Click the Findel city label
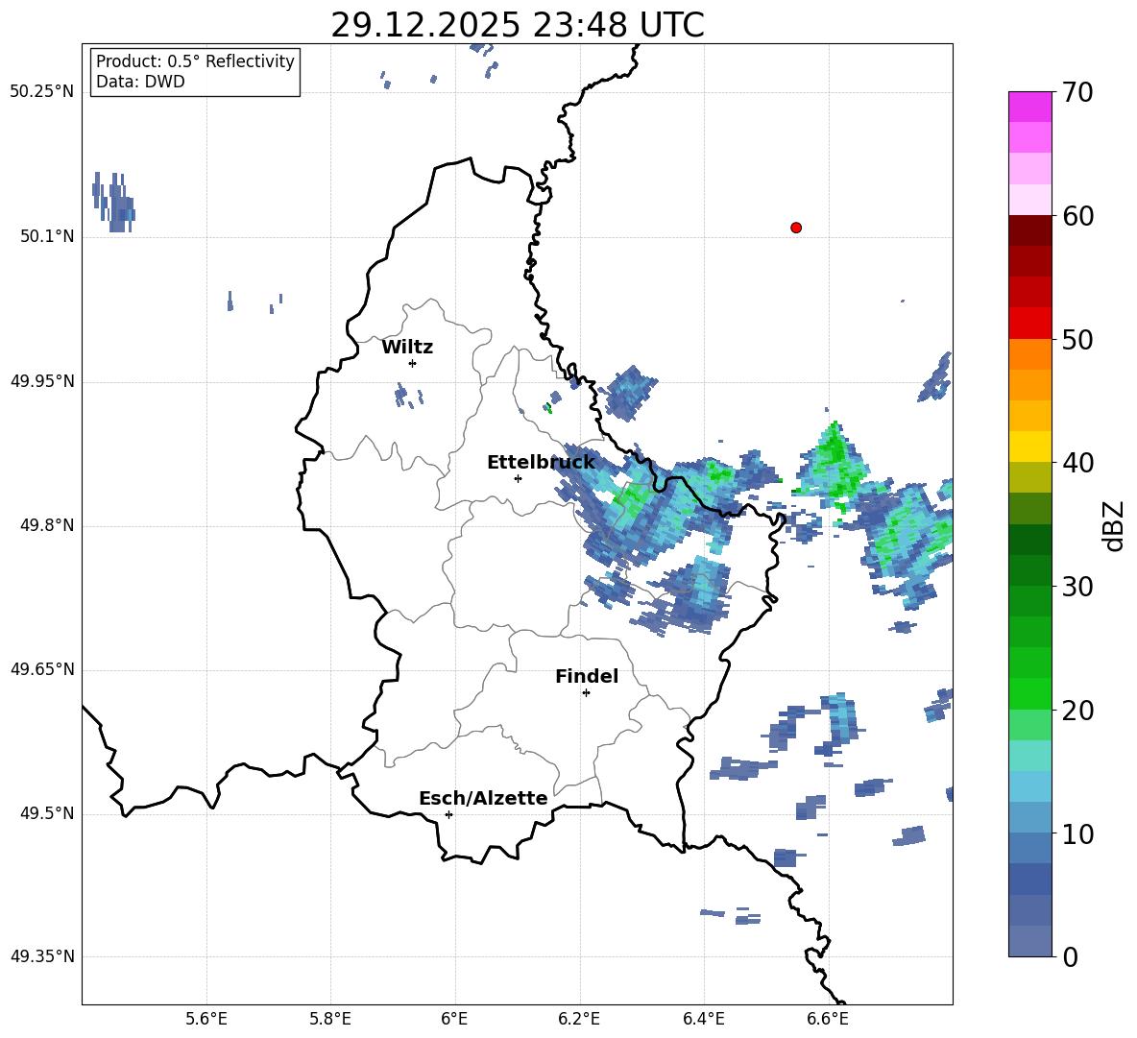 (587, 676)
